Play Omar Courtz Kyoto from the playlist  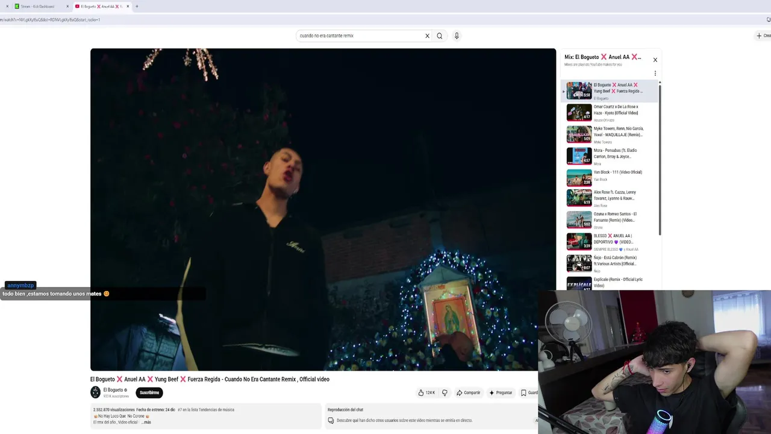[x=610, y=113]
